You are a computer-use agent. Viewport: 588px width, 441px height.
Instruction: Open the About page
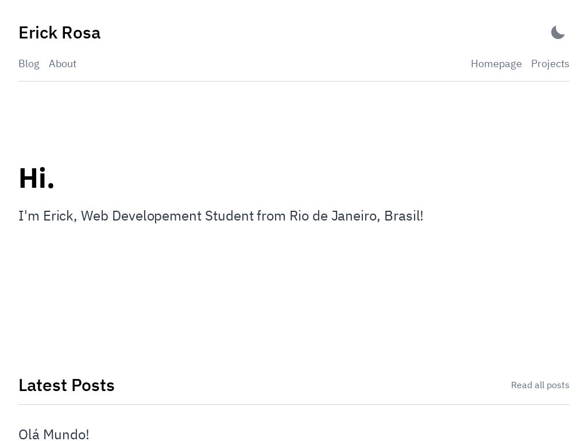(x=63, y=64)
